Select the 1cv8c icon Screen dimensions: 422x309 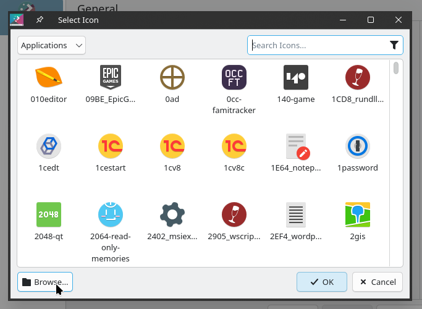pos(234,146)
